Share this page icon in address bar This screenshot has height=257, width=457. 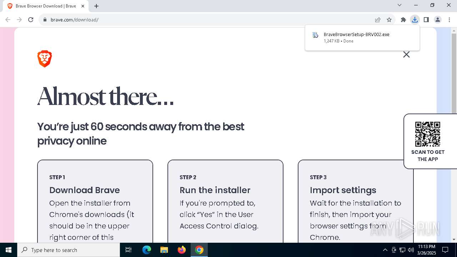click(378, 20)
